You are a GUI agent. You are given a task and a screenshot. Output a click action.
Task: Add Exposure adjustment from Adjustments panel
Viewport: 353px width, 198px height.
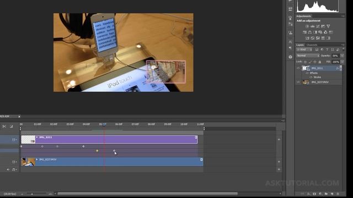click(x=323, y=26)
